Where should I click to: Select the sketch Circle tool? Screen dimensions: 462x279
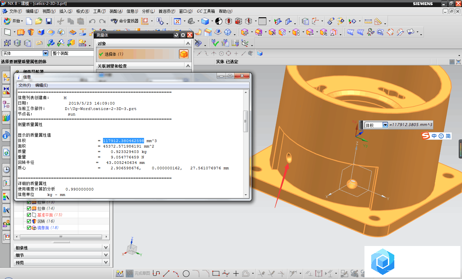point(186,274)
